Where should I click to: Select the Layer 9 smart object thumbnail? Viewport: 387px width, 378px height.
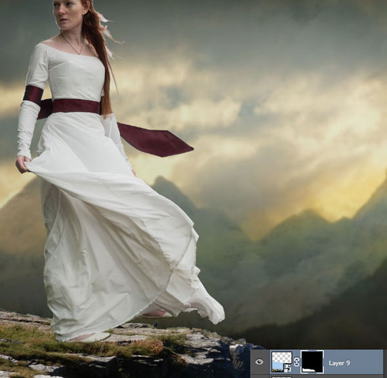tap(281, 362)
